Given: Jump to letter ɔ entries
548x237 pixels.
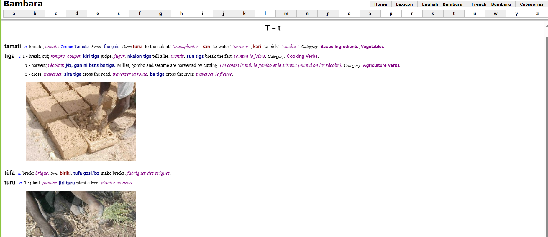Looking at the screenshot, I should pos(370,14).
